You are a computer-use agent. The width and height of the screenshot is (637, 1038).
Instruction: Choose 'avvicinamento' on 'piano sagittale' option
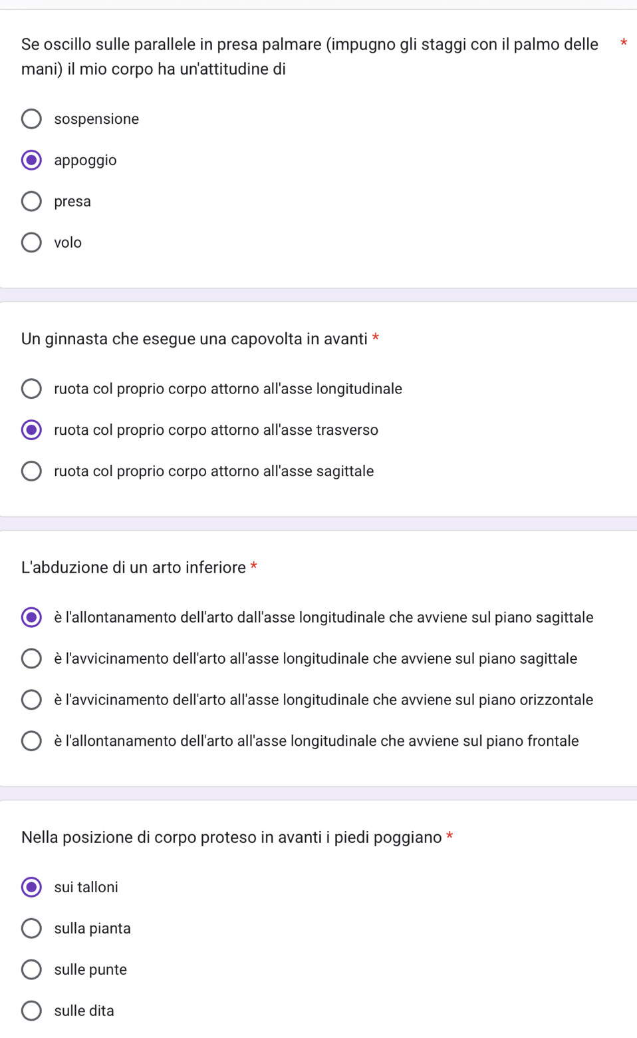(x=31, y=659)
